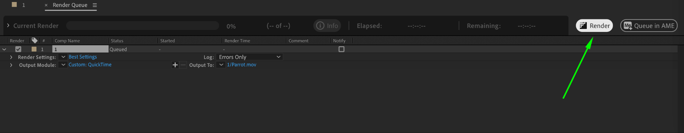Remove output module with minus icon
This screenshot has height=133, width=684.
(x=183, y=65)
